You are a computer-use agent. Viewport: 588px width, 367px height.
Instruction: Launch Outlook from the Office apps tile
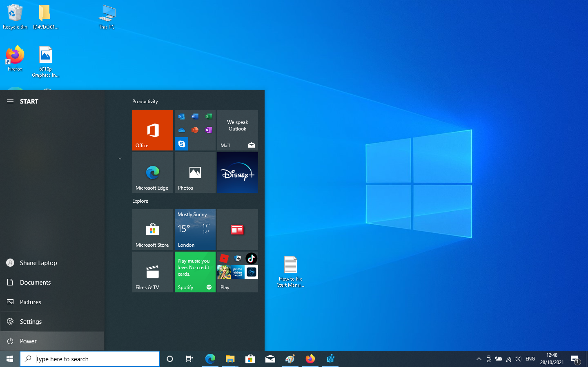point(181,117)
